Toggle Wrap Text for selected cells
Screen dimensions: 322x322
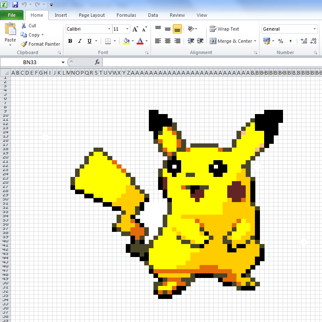(x=224, y=29)
